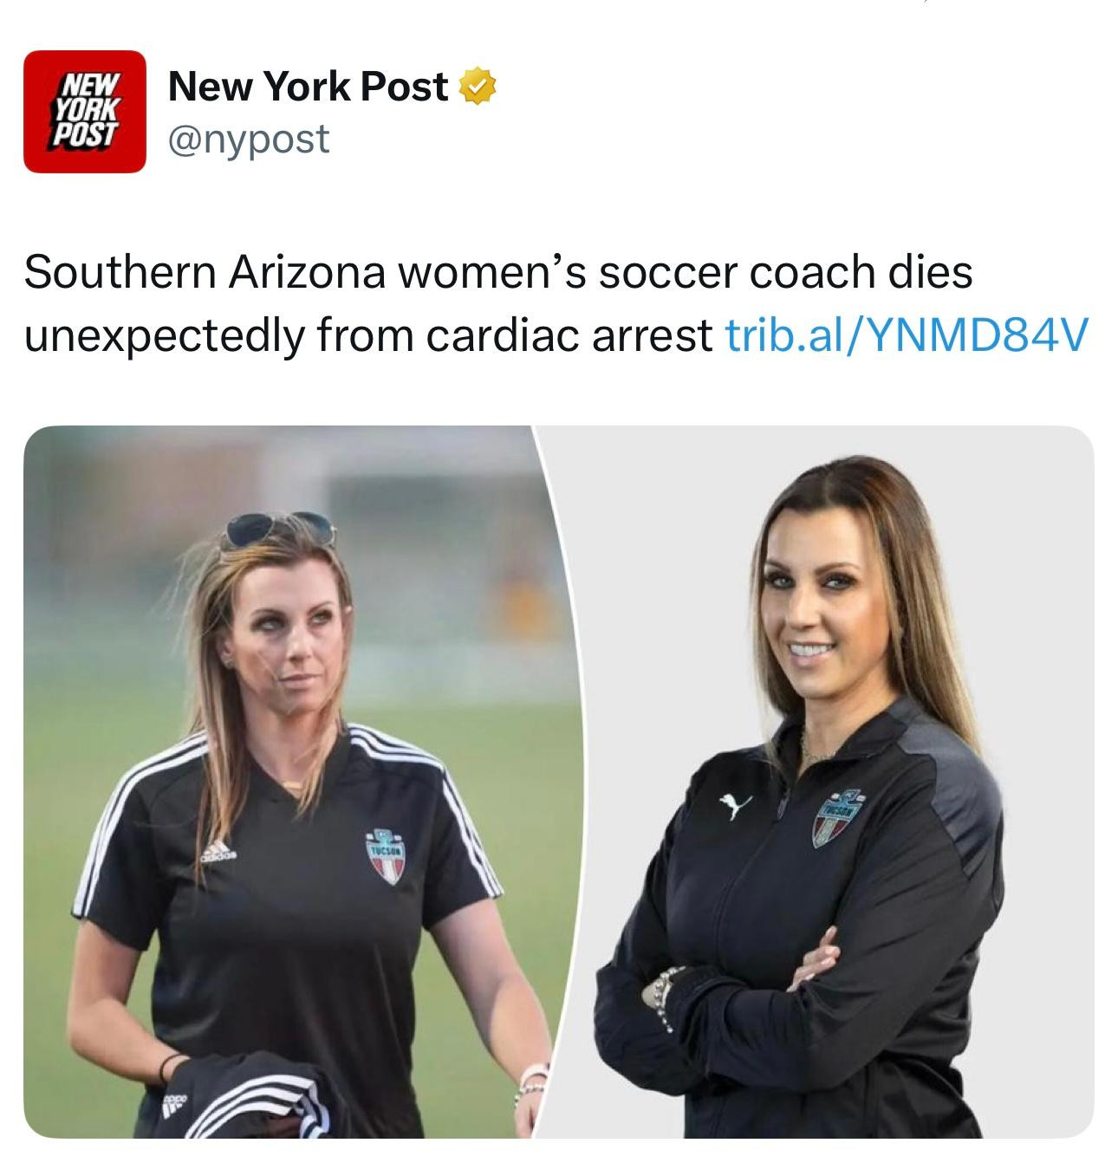Open the New York Post profile avatar

click(85, 112)
